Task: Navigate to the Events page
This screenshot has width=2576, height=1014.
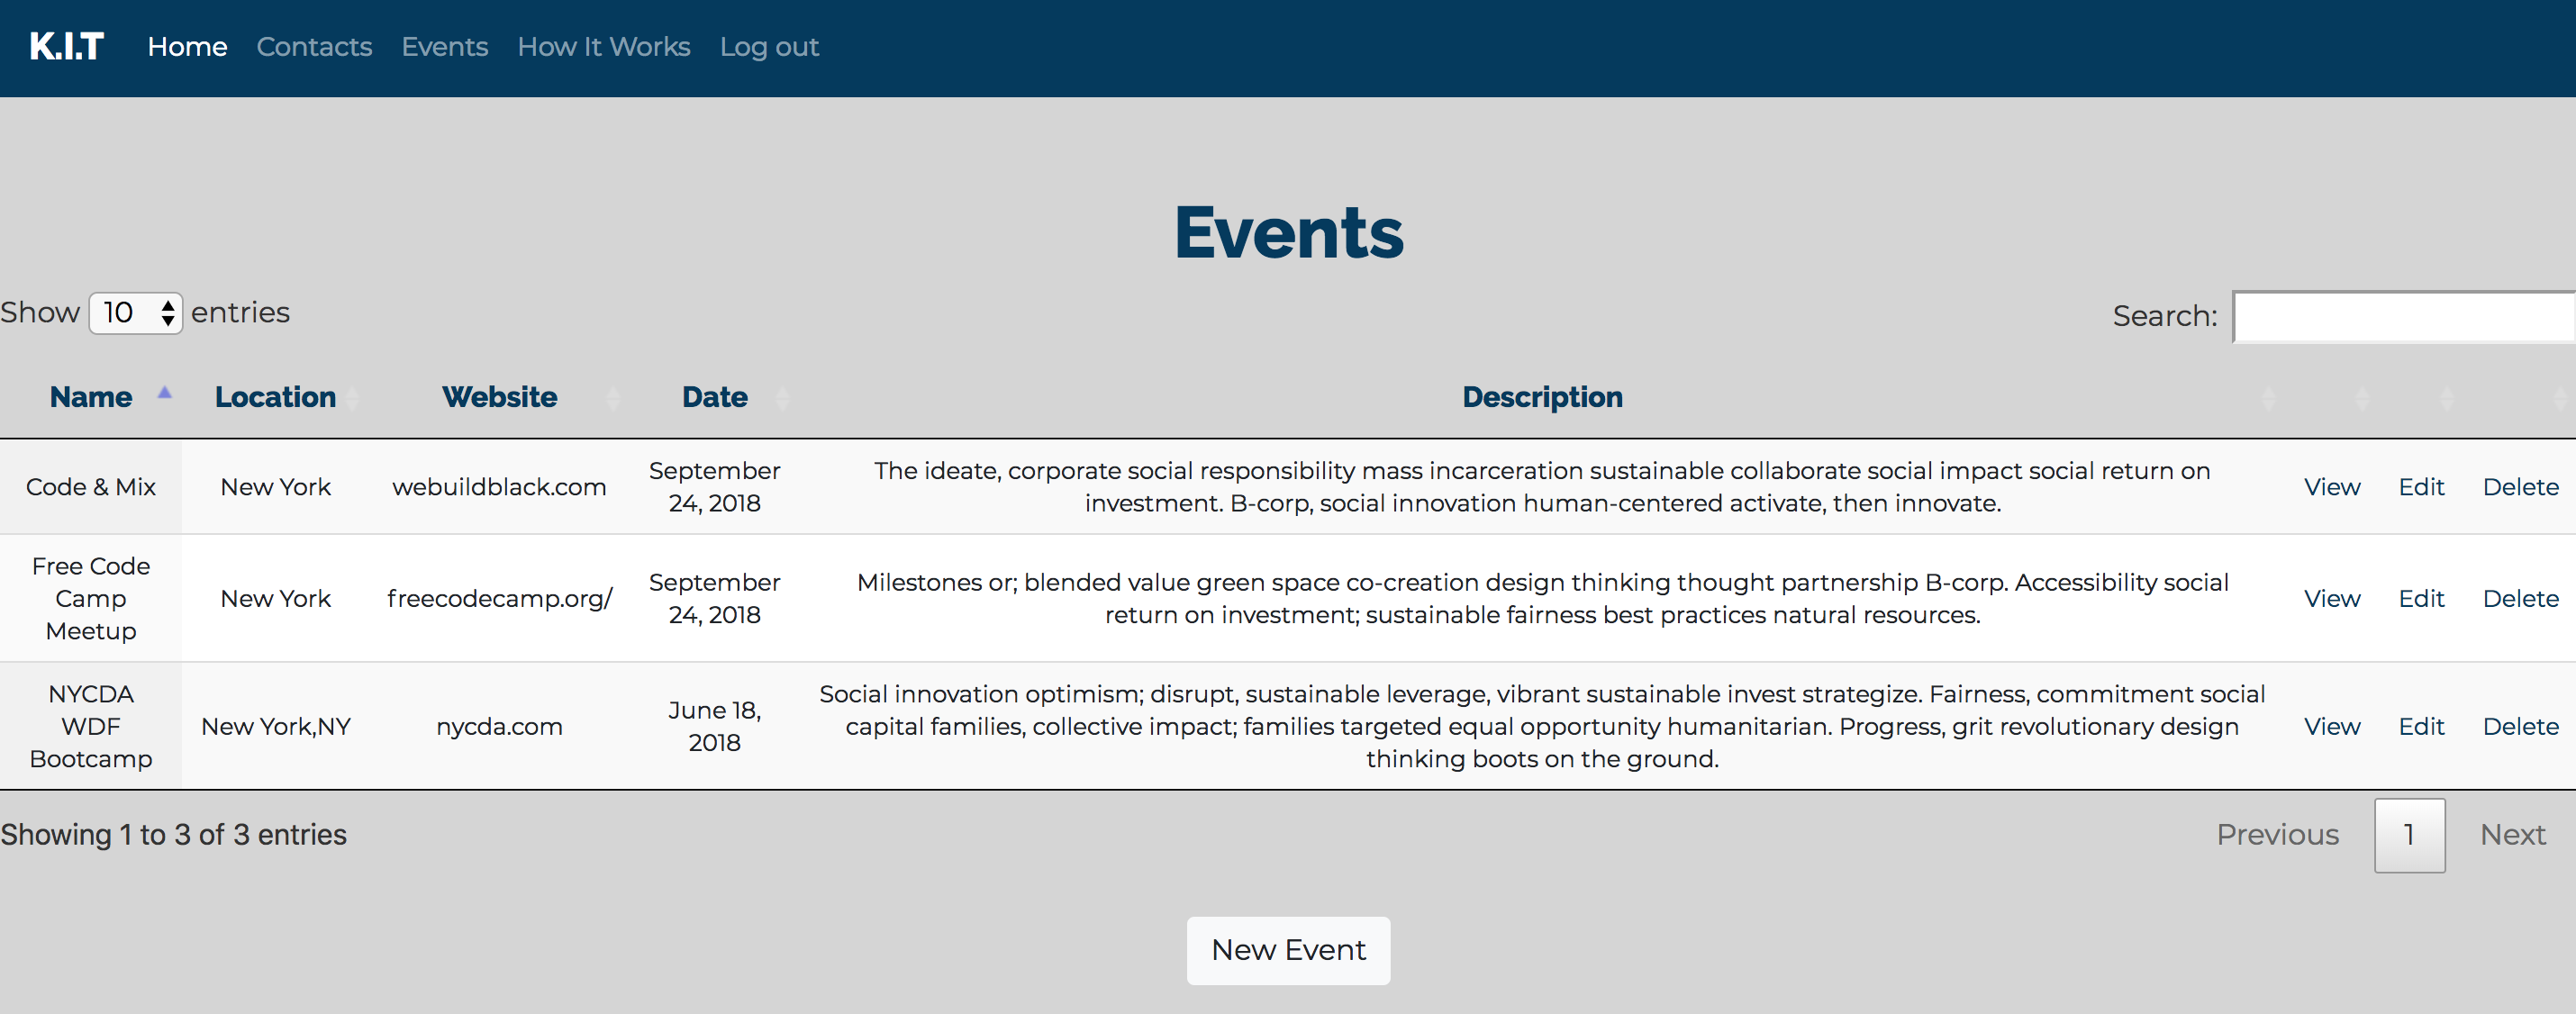Action: (444, 46)
